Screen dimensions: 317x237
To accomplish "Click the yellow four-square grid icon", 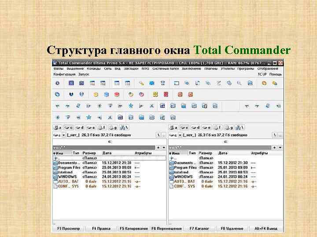I will click(x=155, y=94).
